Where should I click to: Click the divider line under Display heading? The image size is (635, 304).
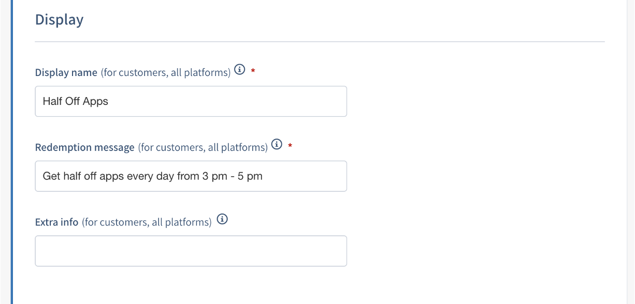click(x=320, y=41)
